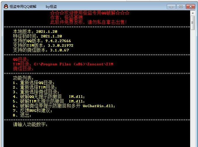Click the QQ penguin icon in title bar

click(x=6, y=6)
